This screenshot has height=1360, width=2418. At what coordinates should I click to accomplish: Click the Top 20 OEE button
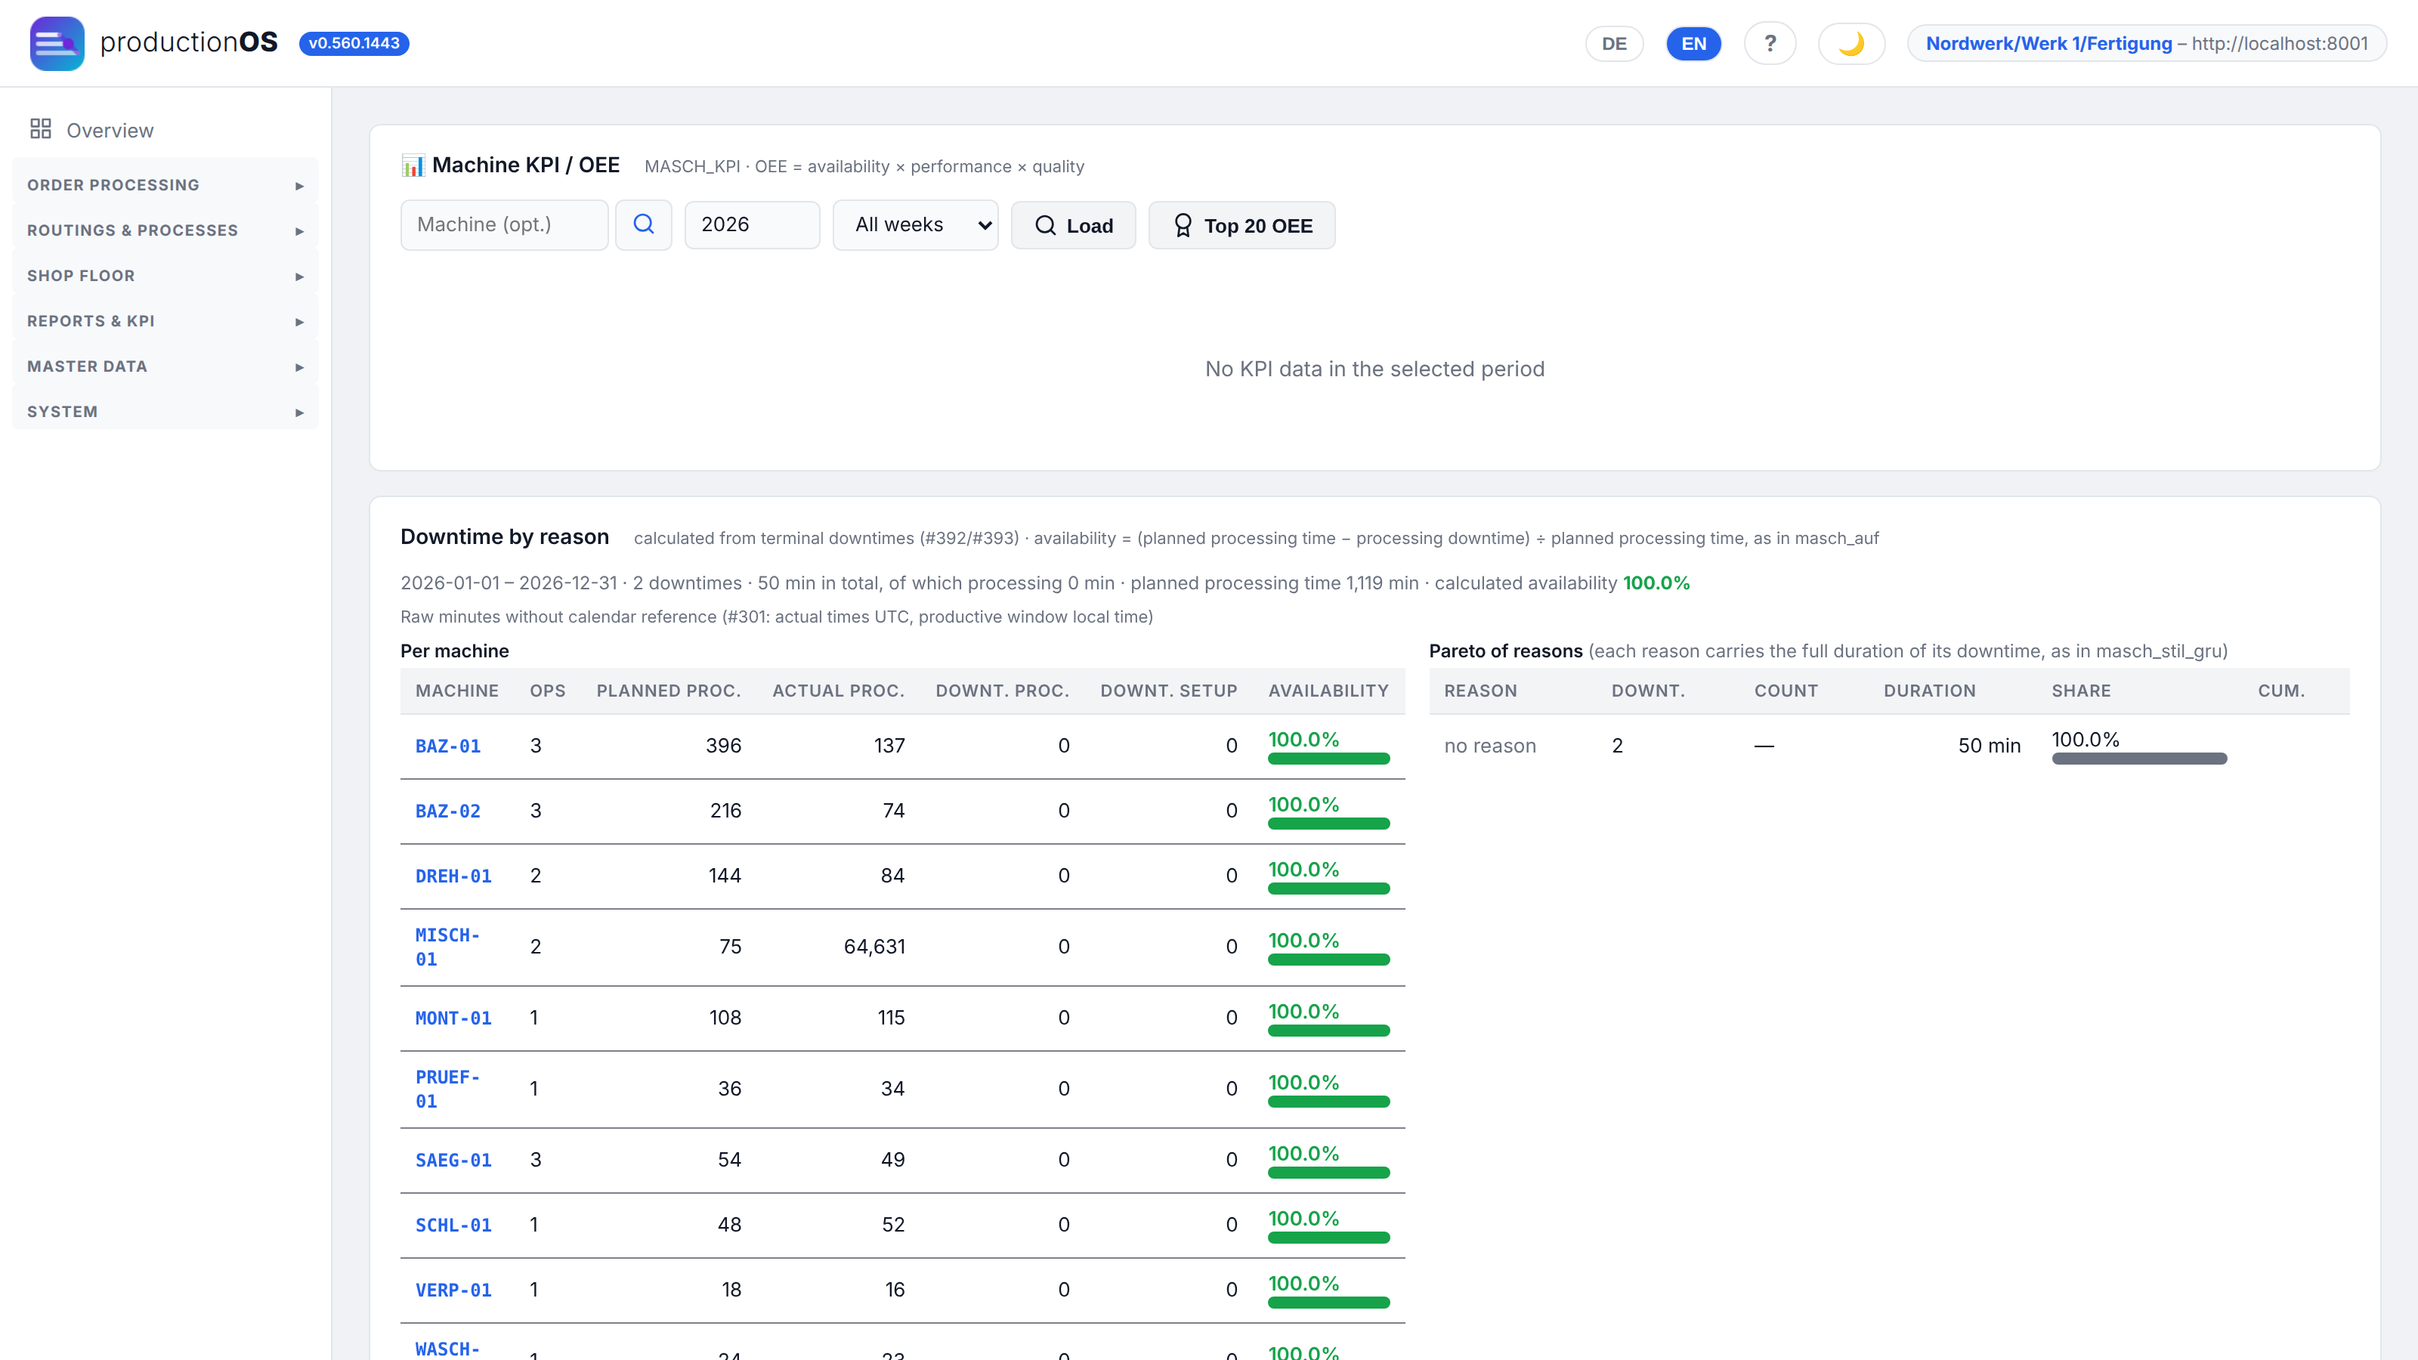point(1241,225)
